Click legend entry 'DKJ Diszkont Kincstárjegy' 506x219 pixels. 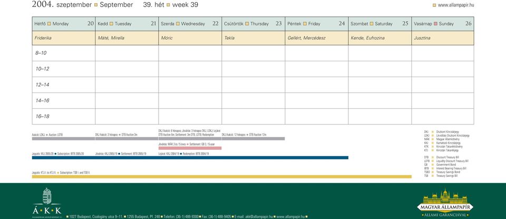[442, 132]
